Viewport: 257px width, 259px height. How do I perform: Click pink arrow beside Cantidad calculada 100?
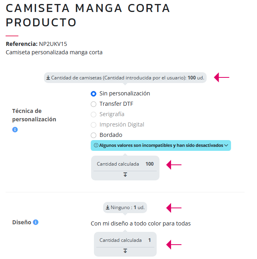click(174, 164)
